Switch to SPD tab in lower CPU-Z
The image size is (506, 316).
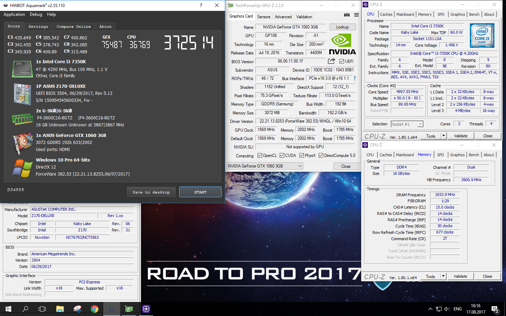tap(441, 155)
